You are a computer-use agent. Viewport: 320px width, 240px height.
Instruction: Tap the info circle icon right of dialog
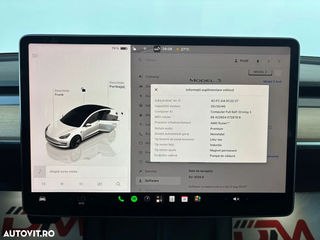[270, 128]
